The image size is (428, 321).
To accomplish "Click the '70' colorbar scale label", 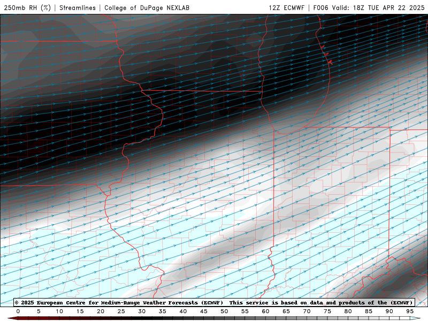I will (x=307, y=311).
